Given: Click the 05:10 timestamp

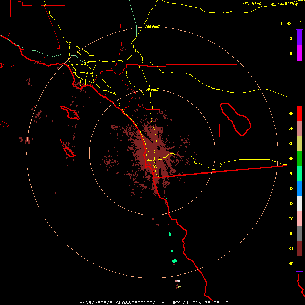Looking at the screenshot, I should point(221,303).
